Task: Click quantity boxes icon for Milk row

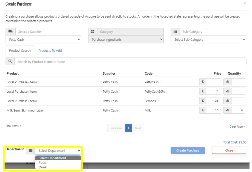Action: [228, 110]
